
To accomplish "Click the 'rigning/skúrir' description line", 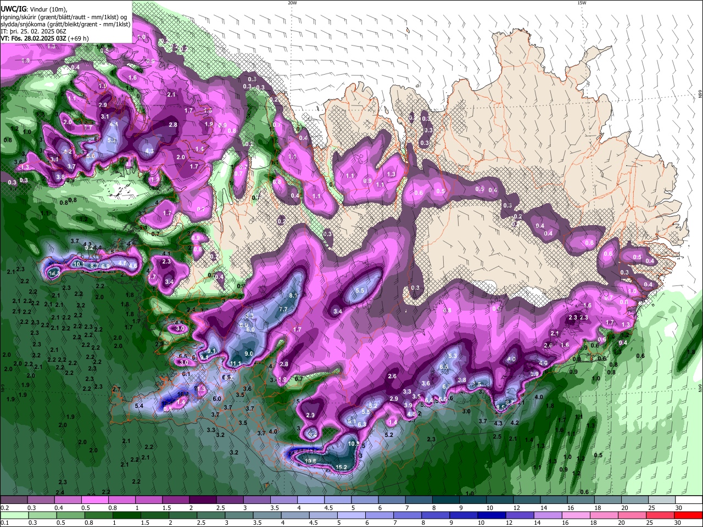I will pos(64,17).
